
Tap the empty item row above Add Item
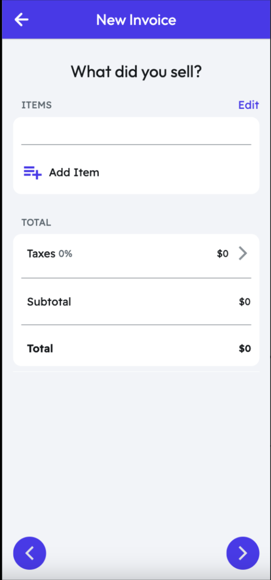pos(136,131)
